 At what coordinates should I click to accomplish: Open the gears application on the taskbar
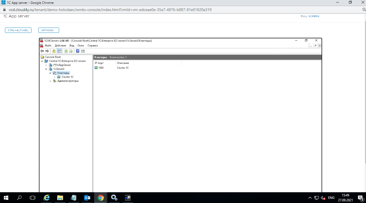tap(114, 197)
